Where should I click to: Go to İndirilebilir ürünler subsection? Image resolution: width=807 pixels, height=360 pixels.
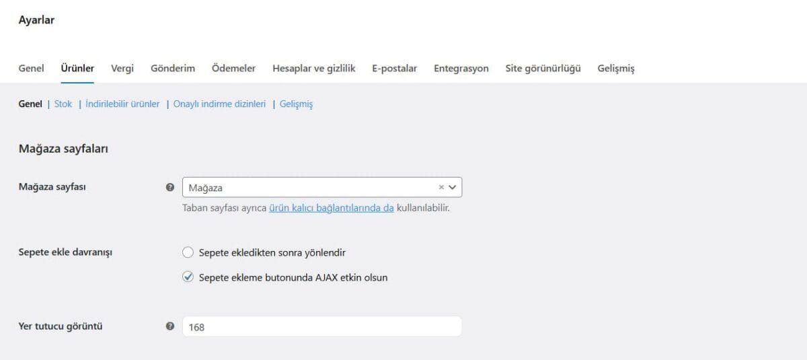(x=122, y=104)
